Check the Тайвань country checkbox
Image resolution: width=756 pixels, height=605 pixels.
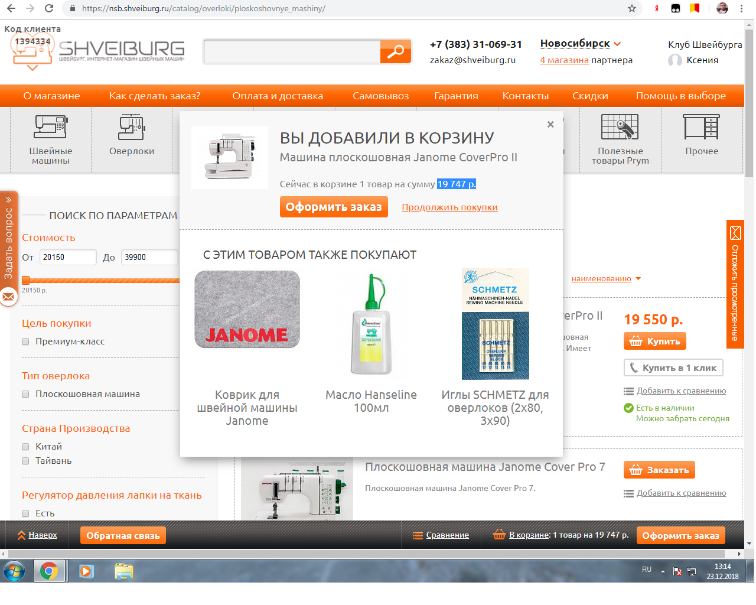coord(25,461)
